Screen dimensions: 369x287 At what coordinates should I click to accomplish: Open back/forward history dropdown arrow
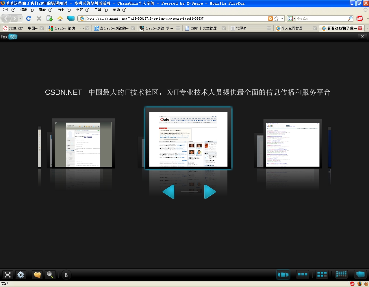20,18
